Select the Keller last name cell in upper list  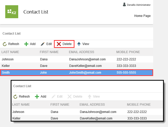coord(6,66)
